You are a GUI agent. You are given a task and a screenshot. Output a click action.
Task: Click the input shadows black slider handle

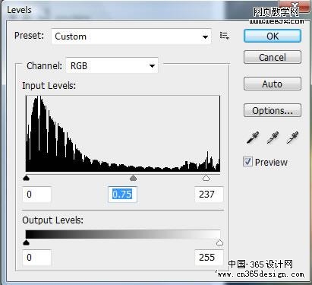26,178
